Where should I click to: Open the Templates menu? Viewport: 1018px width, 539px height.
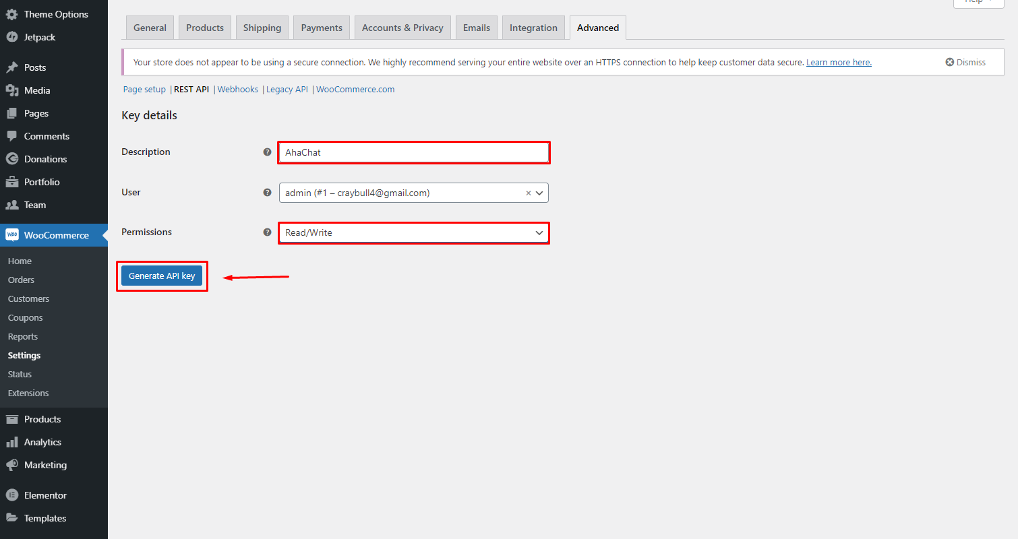click(x=54, y=518)
